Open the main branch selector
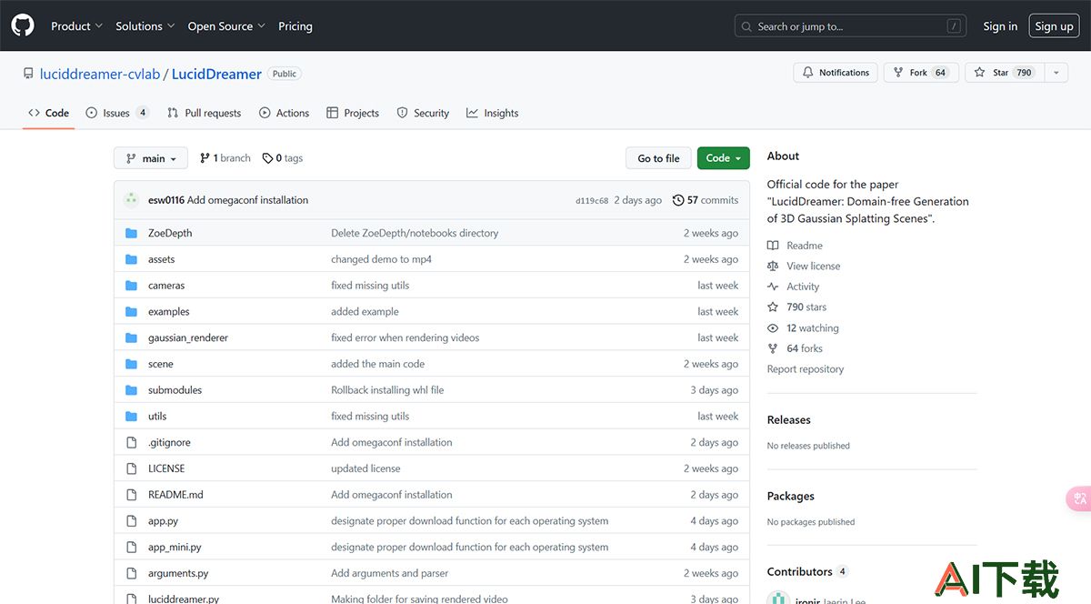The image size is (1091, 604). (x=151, y=158)
